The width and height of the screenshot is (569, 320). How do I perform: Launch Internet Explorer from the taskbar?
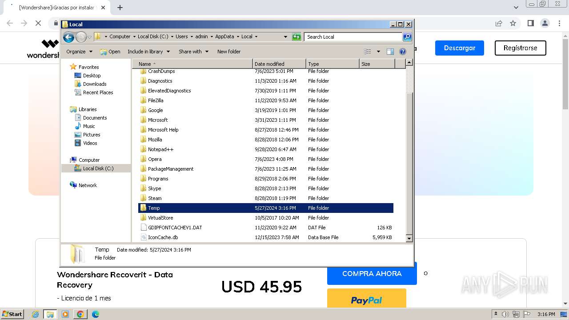[x=36, y=314]
